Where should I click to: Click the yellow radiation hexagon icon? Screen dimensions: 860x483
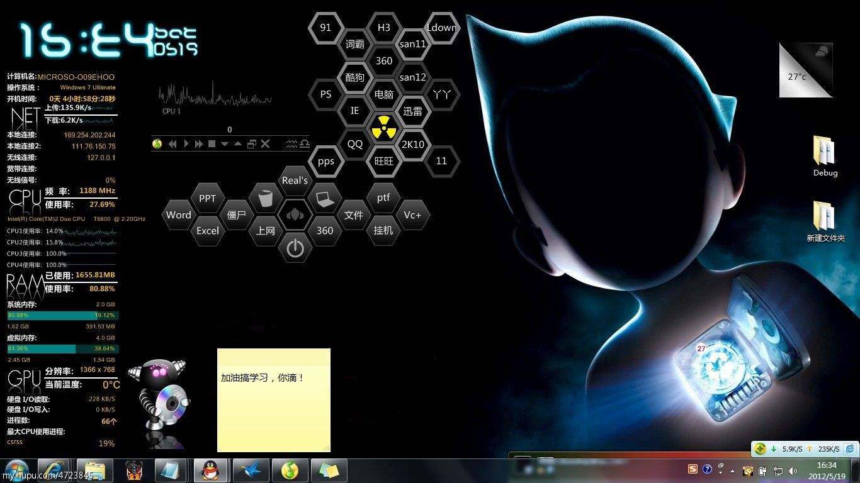point(384,128)
